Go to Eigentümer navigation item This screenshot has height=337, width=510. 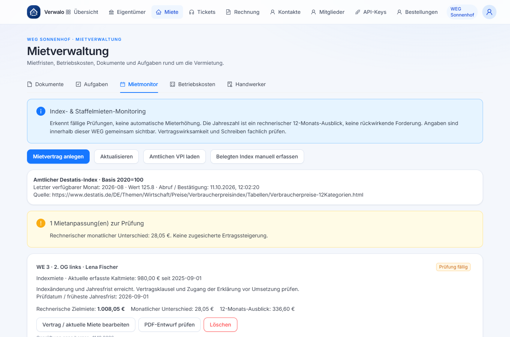[x=127, y=12]
